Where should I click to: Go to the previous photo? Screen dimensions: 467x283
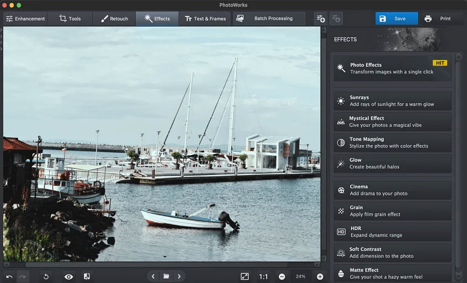(x=153, y=276)
